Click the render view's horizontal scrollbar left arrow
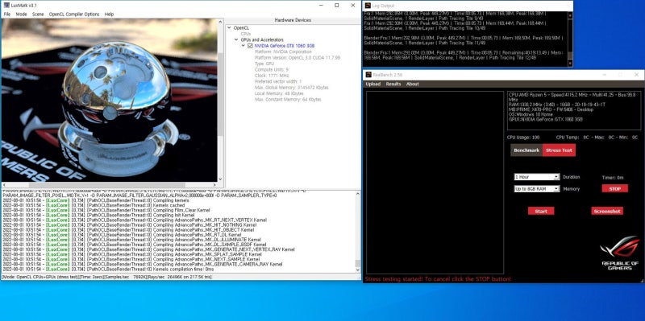645x321 pixels. 5,185
